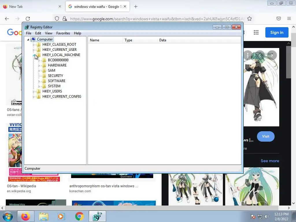Click the HKEY_CLASSES_ROOT folder icon
This screenshot has height=222, width=296.
(x=38, y=45)
